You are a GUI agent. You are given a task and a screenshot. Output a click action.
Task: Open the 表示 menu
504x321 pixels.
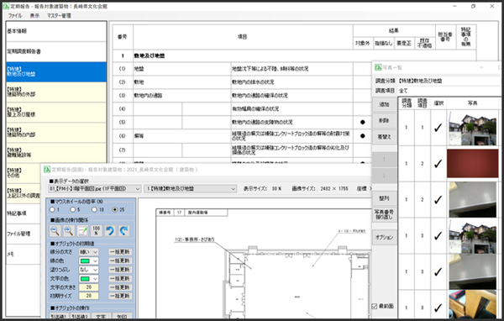point(34,15)
